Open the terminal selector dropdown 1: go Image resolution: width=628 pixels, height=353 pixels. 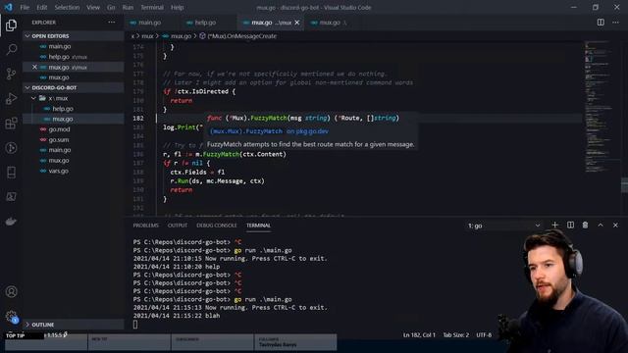(x=504, y=226)
